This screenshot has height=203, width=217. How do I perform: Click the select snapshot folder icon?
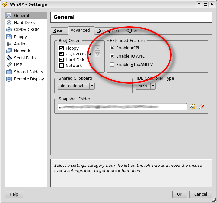[x=192, y=107]
